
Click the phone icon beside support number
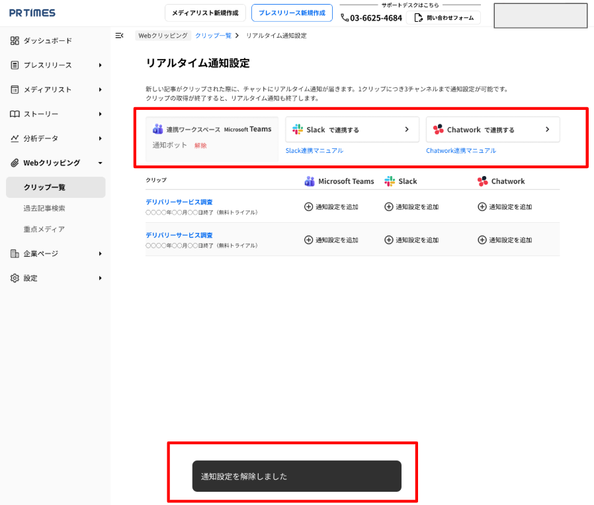(345, 18)
